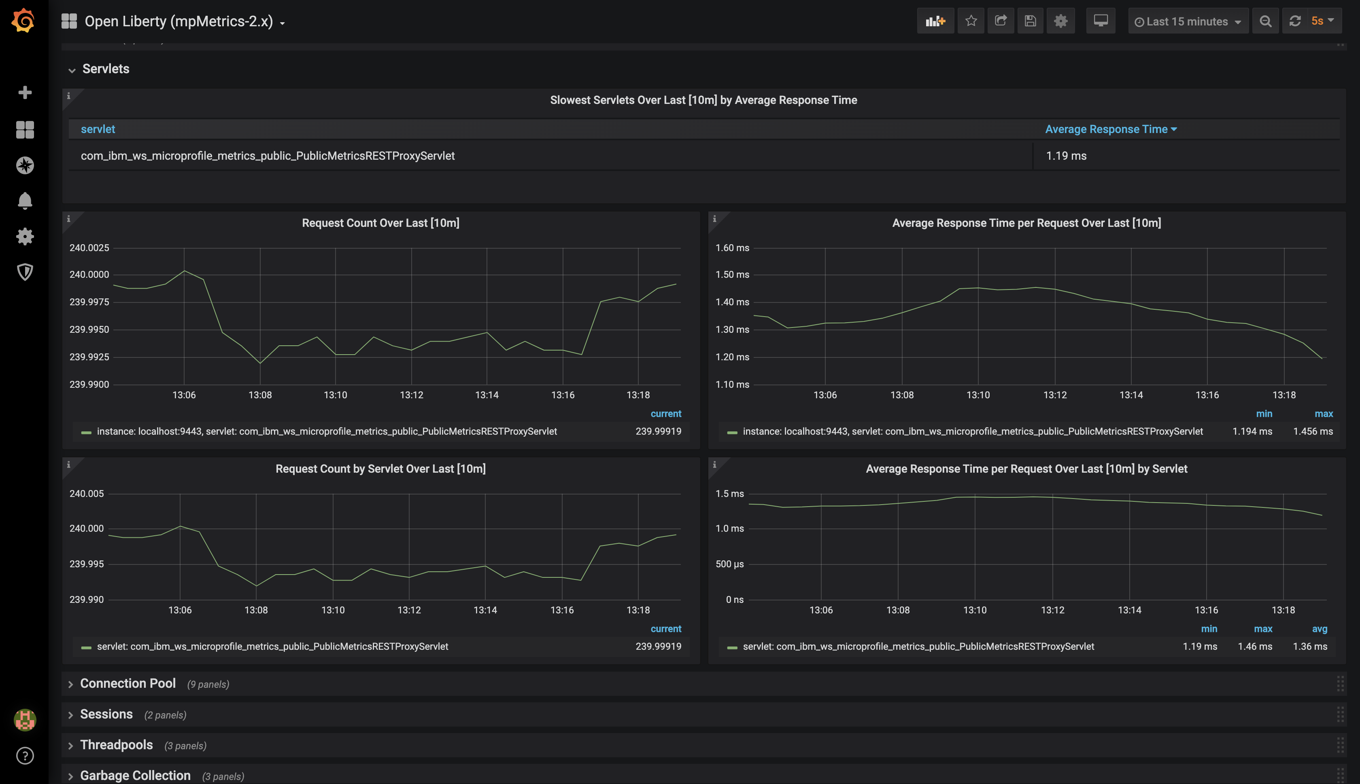Viewport: 1360px width, 784px height.
Task: Open the 5s refresh interval dropdown
Action: 1322,21
